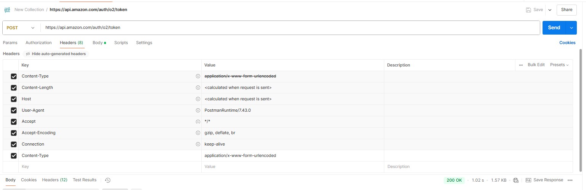Open headers table column options ellipsis

click(521, 65)
